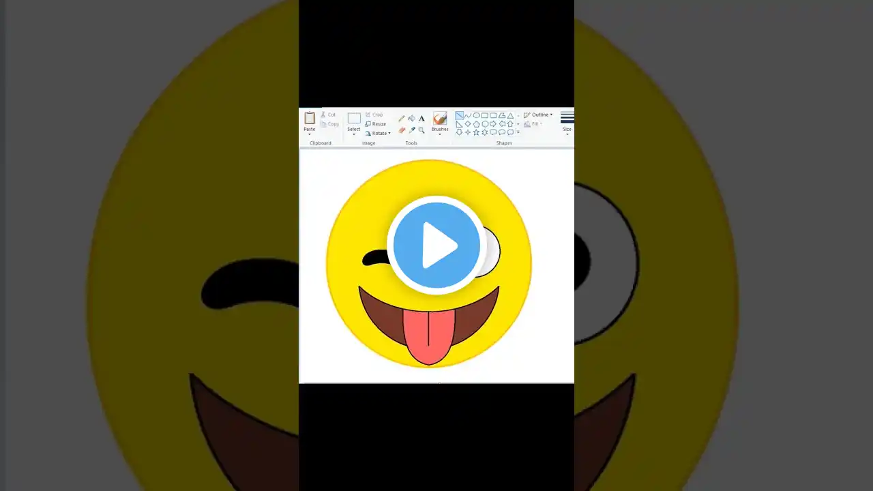Image resolution: width=873 pixels, height=491 pixels.
Task: Select the Diamond shape
Action: 468,124
